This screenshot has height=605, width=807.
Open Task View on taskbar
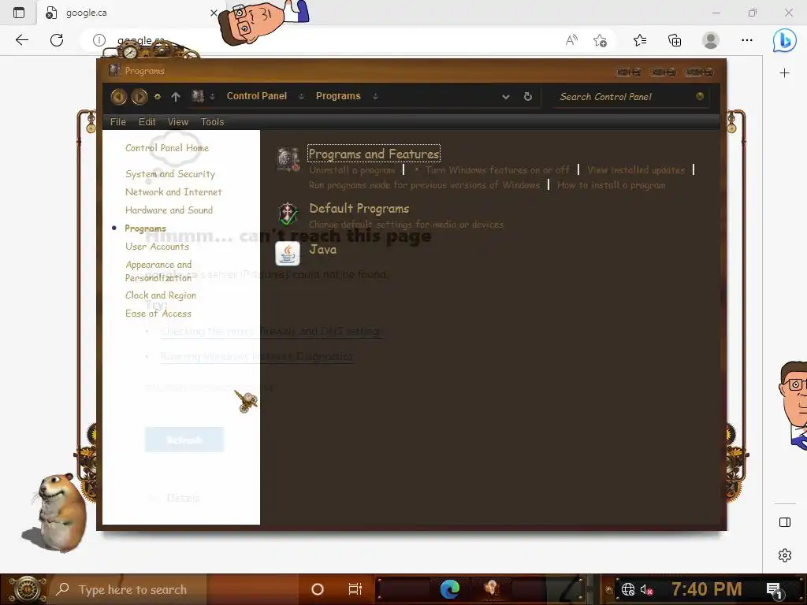point(355,589)
